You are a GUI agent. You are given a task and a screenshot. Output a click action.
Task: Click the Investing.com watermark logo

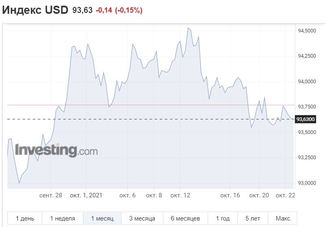tap(57, 150)
